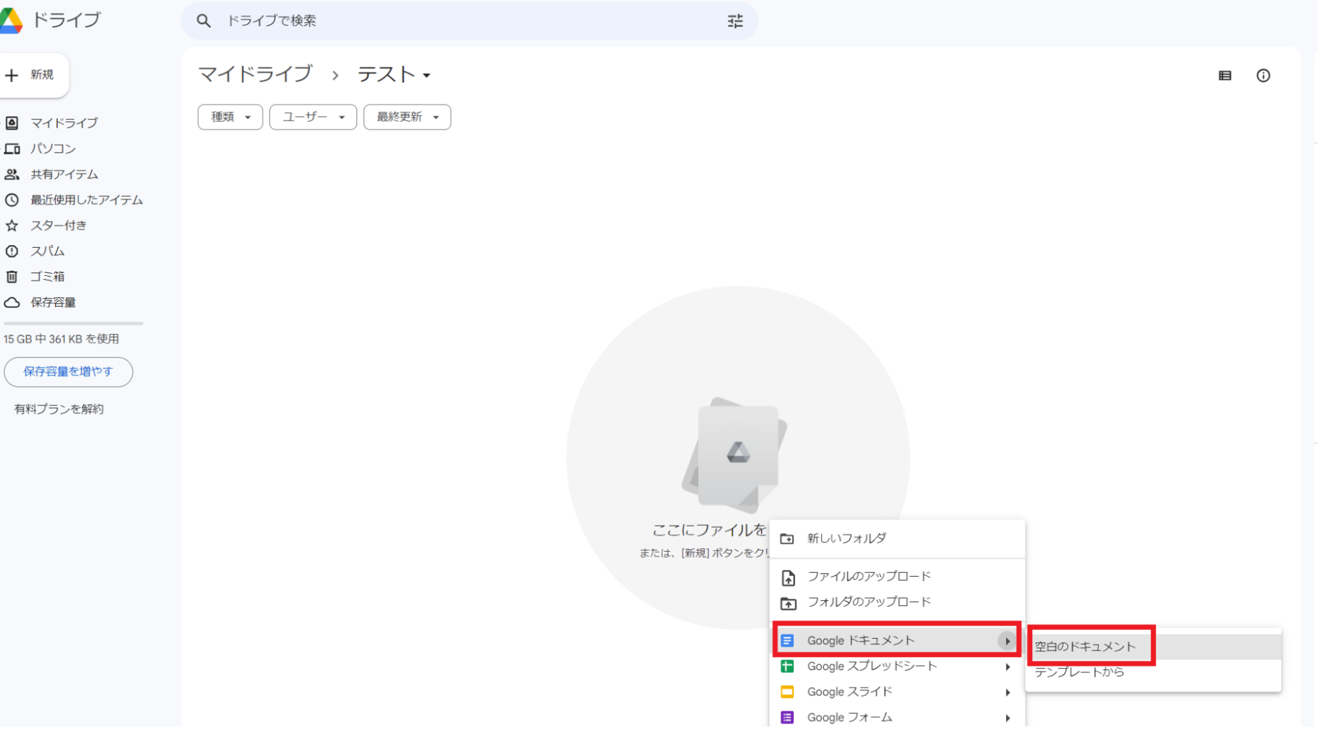Open the 種類 type filter dropdown
The height and width of the screenshot is (730, 1339).
(x=230, y=117)
